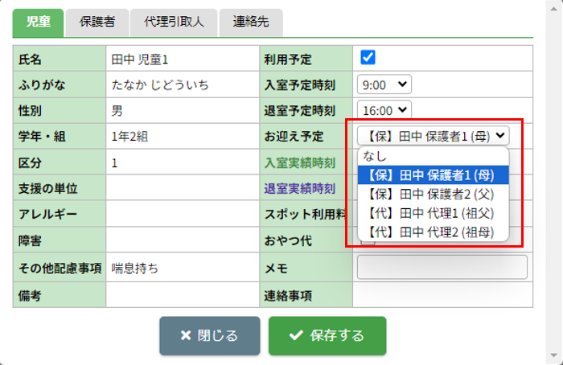Go to the 代理引取人 tab

click(174, 22)
